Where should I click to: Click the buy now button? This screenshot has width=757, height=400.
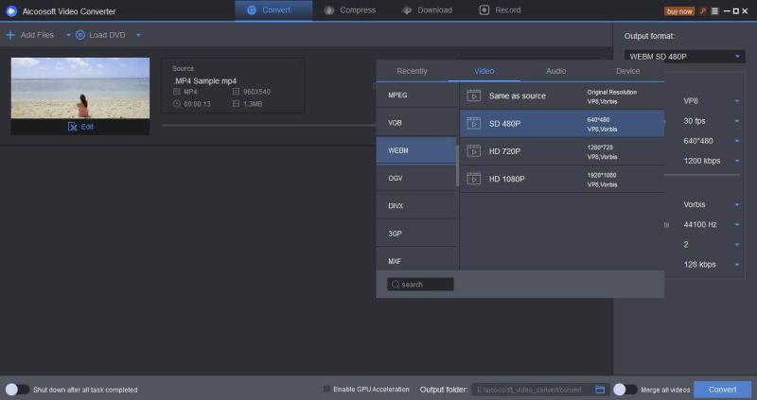pos(678,11)
